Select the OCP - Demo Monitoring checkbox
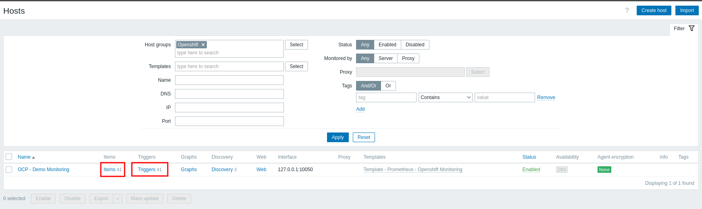The width and height of the screenshot is (702, 209). click(x=9, y=170)
